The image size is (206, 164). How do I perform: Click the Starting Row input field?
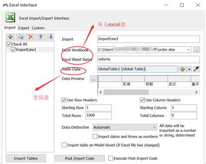coord(99,108)
